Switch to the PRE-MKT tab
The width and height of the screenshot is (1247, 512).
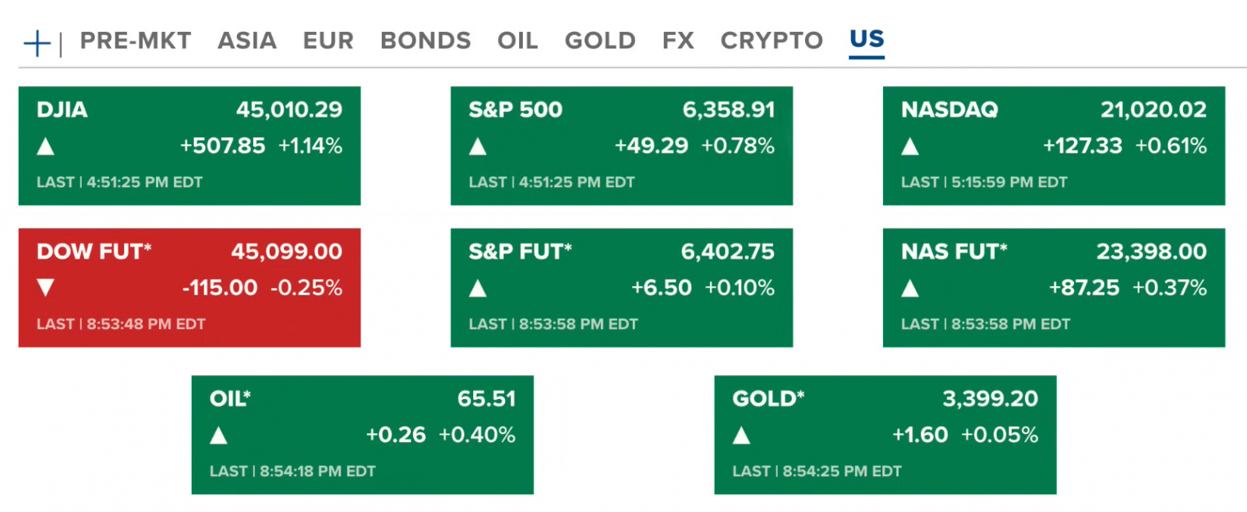[136, 41]
